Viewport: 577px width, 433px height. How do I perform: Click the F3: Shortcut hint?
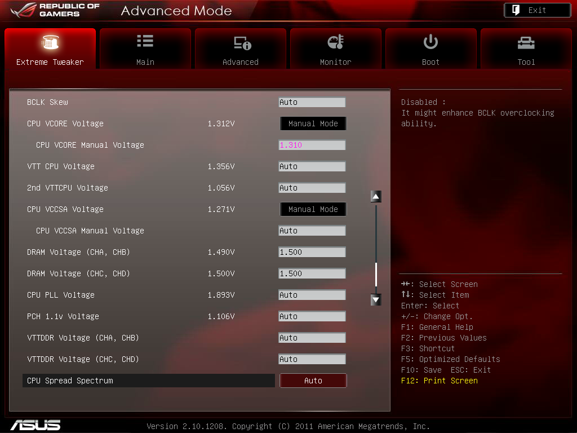(x=428, y=348)
